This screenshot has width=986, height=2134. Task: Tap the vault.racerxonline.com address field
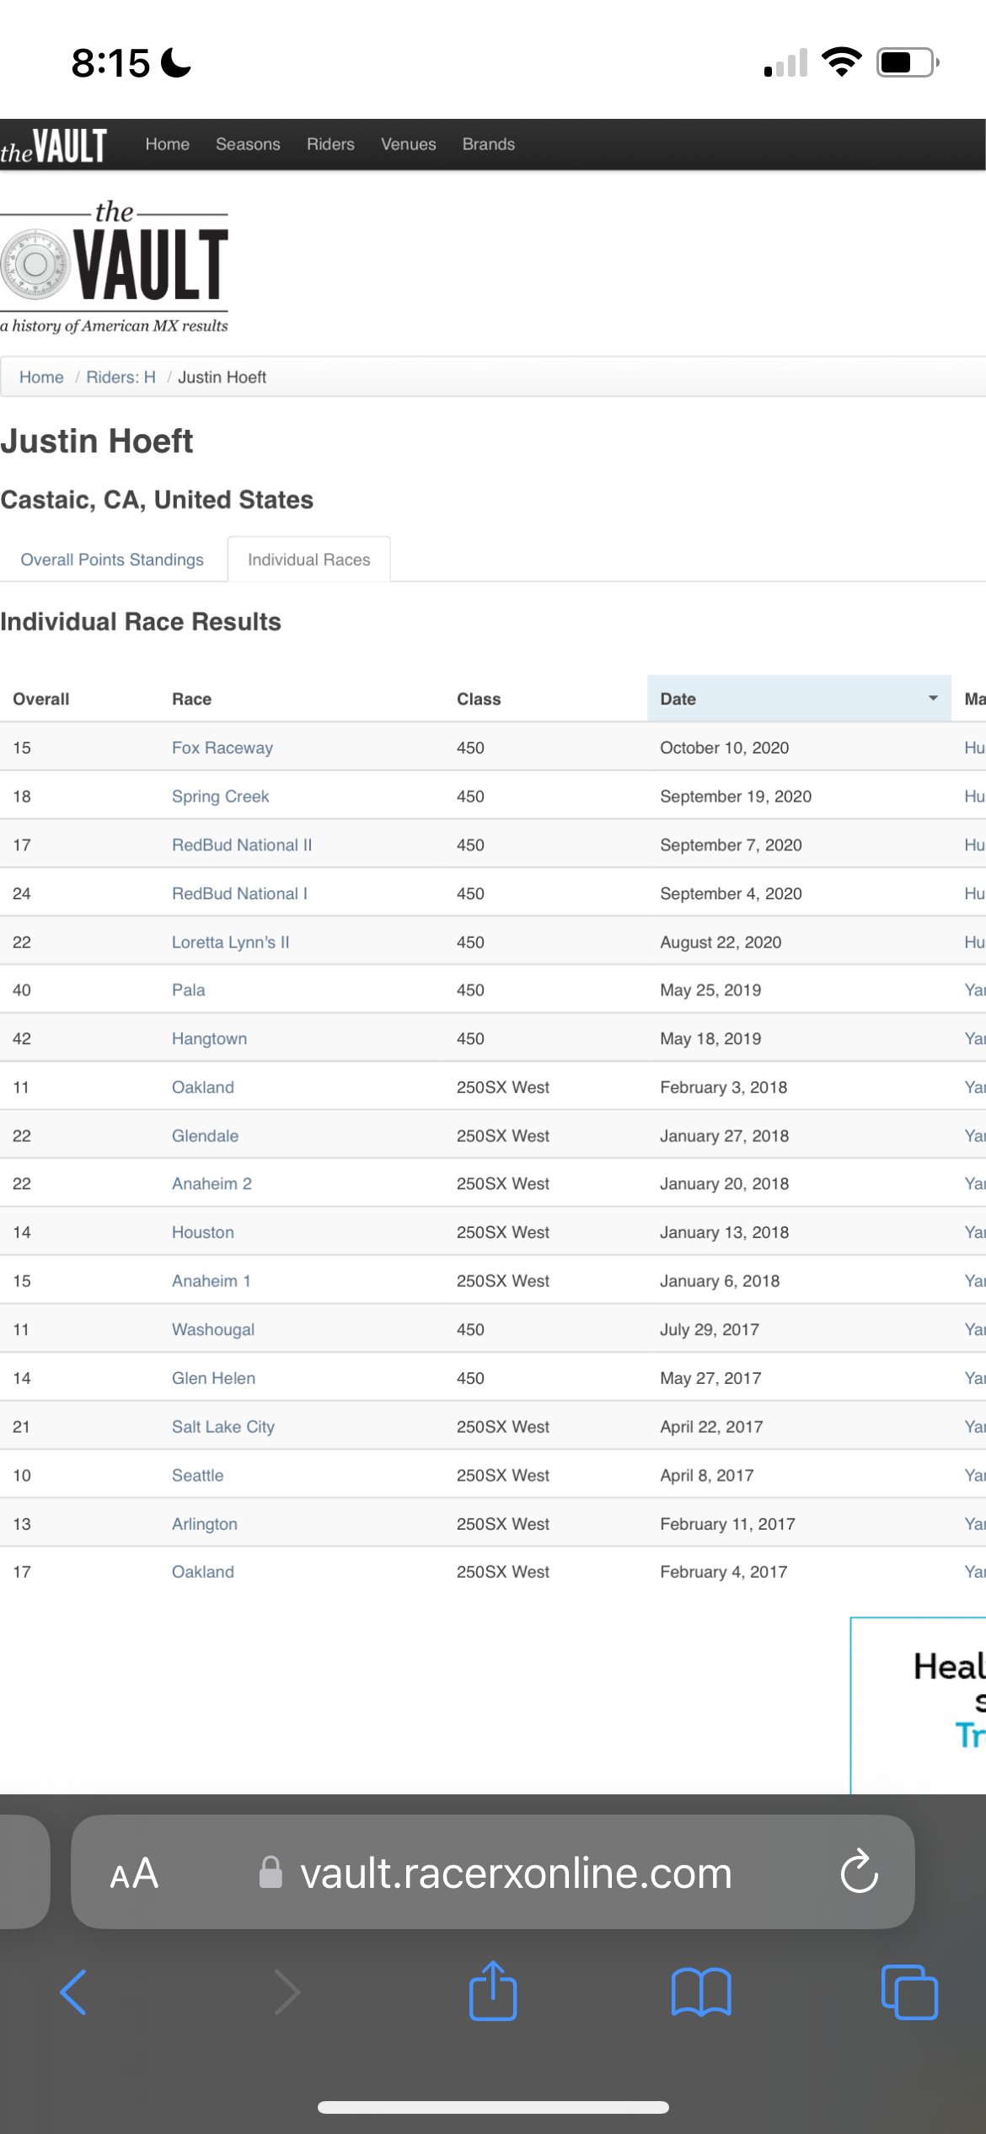[x=516, y=1873]
